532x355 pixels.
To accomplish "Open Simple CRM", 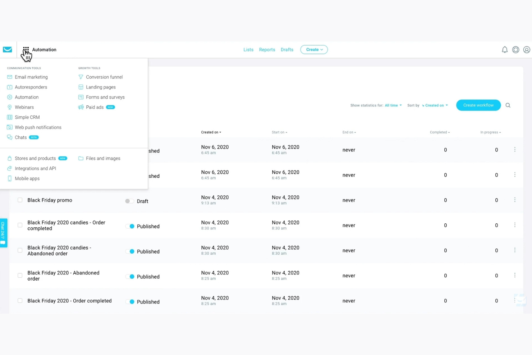I will [x=27, y=117].
